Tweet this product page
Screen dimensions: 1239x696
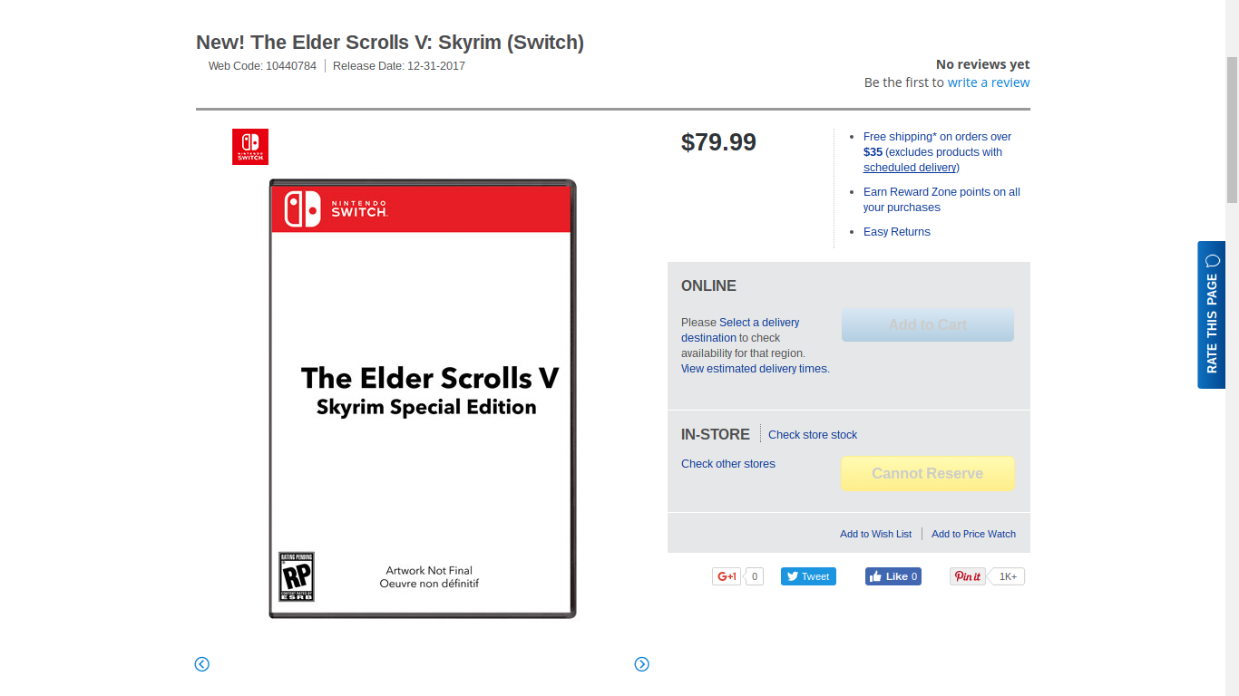[808, 576]
